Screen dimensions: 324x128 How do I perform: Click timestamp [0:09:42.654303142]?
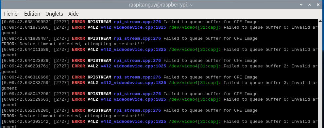[x=26, y=121]
